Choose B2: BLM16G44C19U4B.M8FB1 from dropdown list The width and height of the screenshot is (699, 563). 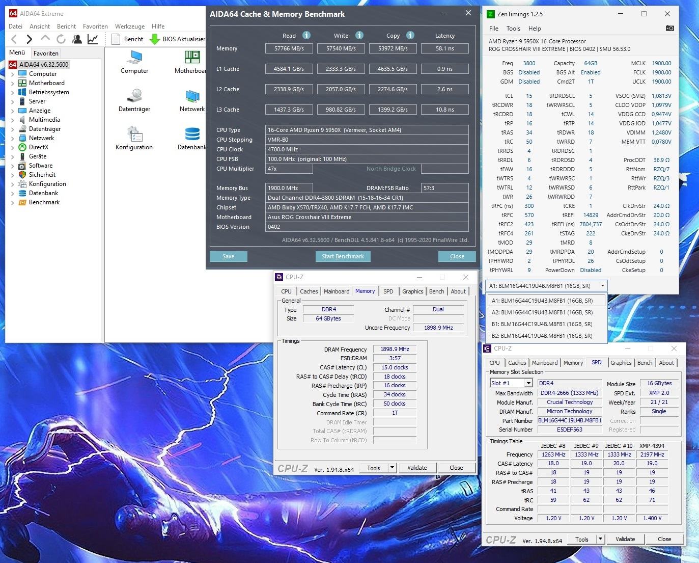pos(547,336)
